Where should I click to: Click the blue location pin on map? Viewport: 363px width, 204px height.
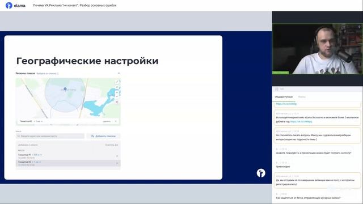pyautogui.click(x=65, y=90)
